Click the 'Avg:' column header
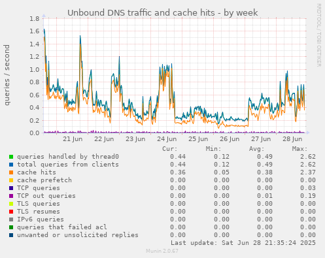The height and width of the screenshot is (258, 325). [257, 149]
